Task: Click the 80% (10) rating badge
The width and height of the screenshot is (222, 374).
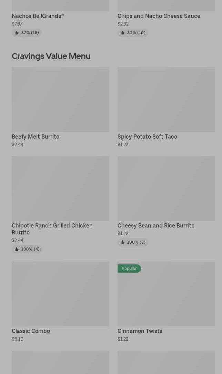Action: (x=136, y=33)
